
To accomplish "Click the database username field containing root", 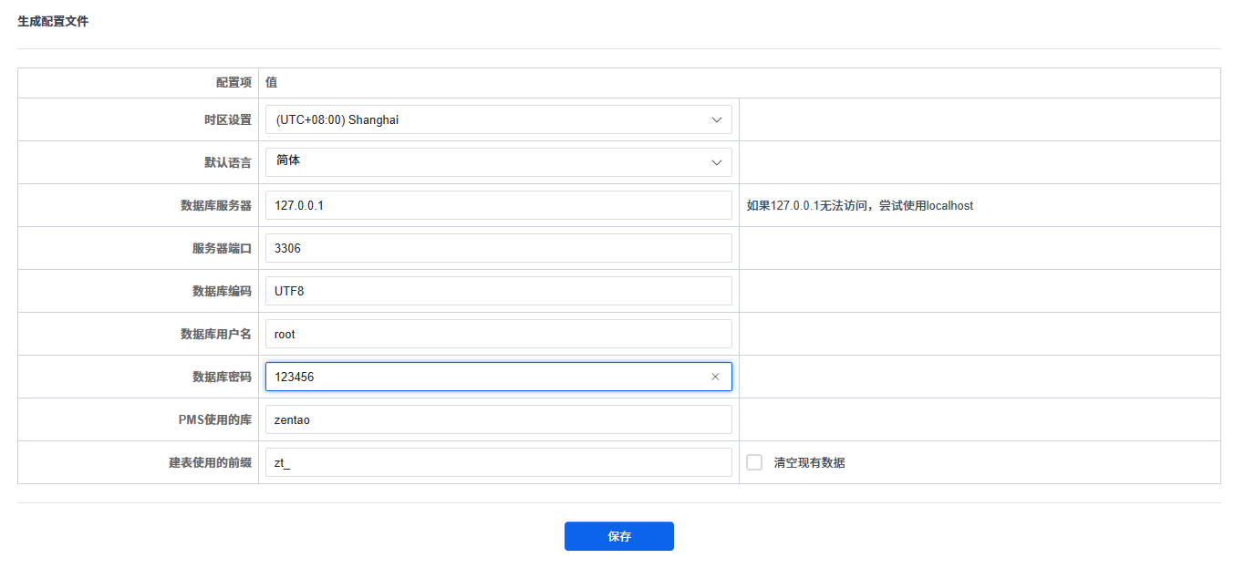I will (x=498, y=334).
